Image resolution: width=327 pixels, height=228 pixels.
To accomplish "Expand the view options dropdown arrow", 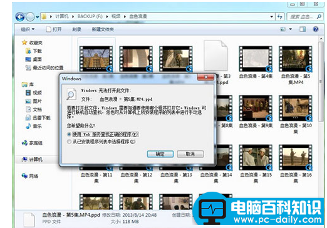I will [291, 29].
